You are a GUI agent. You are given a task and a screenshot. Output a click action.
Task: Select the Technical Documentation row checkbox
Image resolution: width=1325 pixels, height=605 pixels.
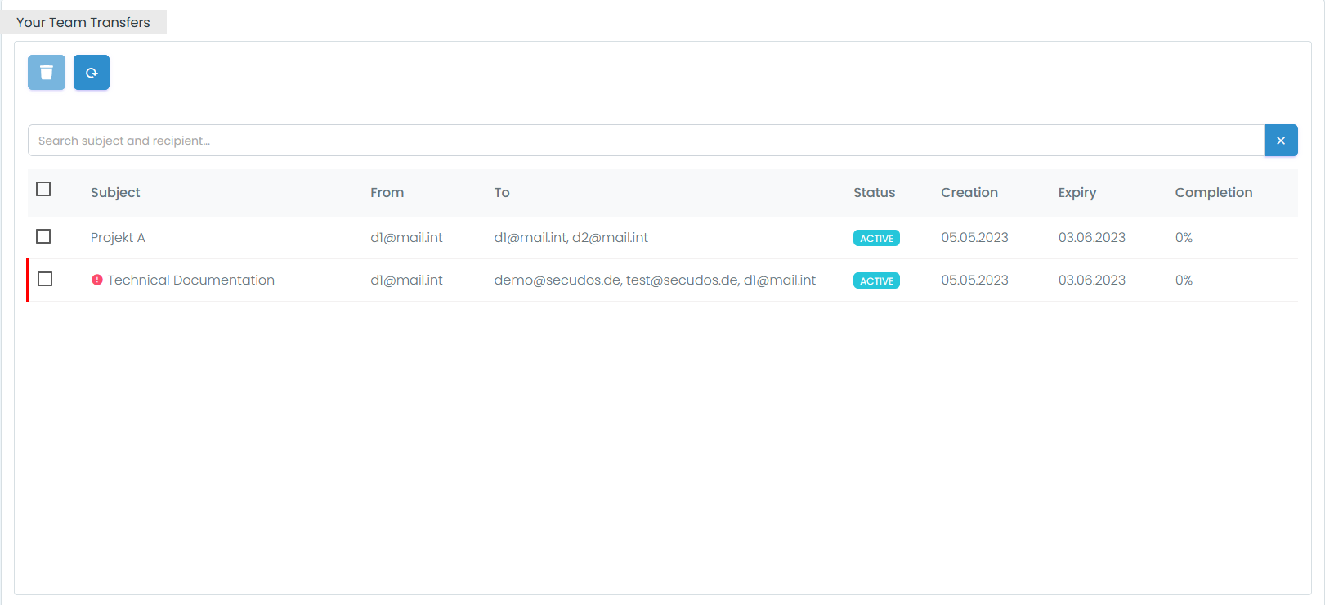click(x=45, y=280)
